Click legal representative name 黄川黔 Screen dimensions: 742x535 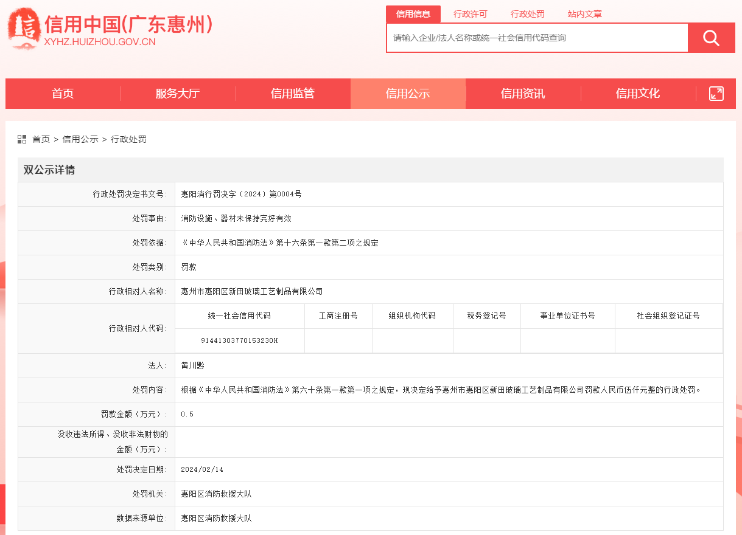[193, 365]
